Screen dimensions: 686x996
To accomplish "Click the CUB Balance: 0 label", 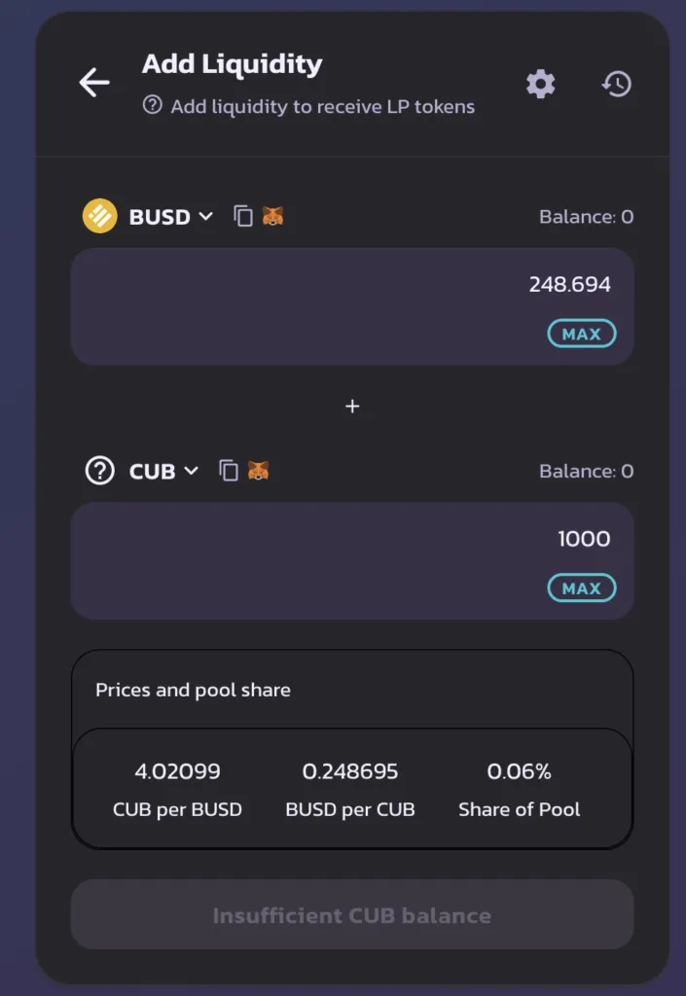I will [587, 472].
